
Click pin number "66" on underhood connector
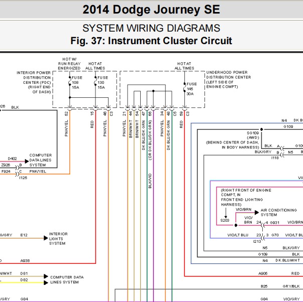tap(150, 114)
